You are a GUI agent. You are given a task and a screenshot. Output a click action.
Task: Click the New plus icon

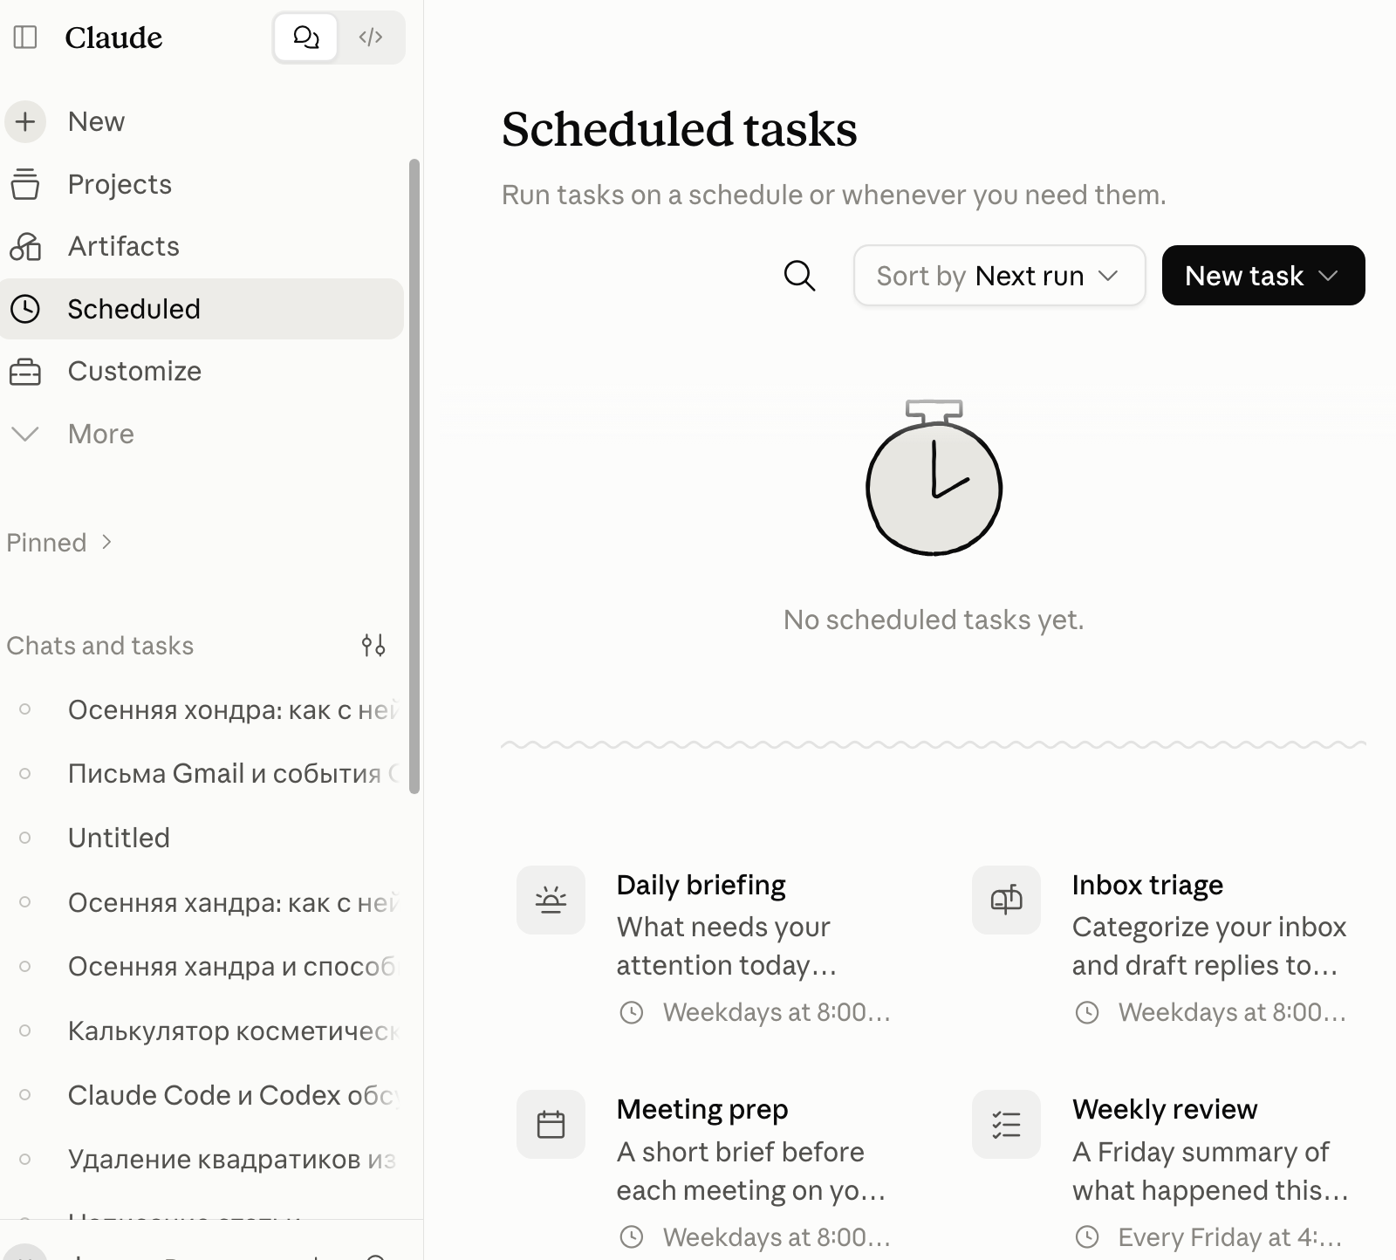pyautogui.click(x=25, y=121)
